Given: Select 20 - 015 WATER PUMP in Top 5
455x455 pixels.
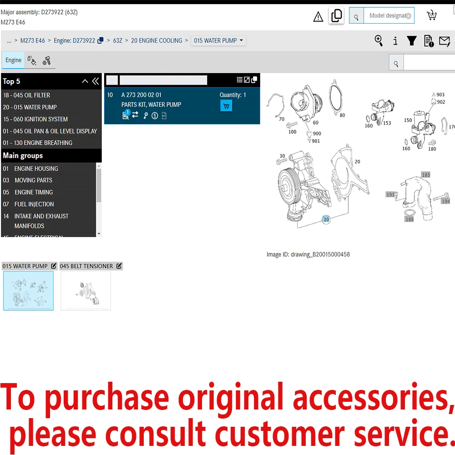Looking at the screenshot, I should [51, 107].
